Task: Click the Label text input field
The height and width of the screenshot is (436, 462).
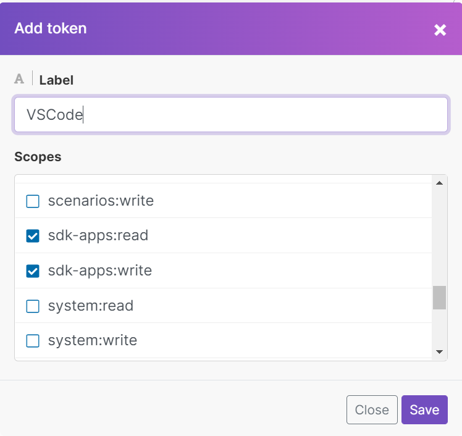Action: point(231,115)
